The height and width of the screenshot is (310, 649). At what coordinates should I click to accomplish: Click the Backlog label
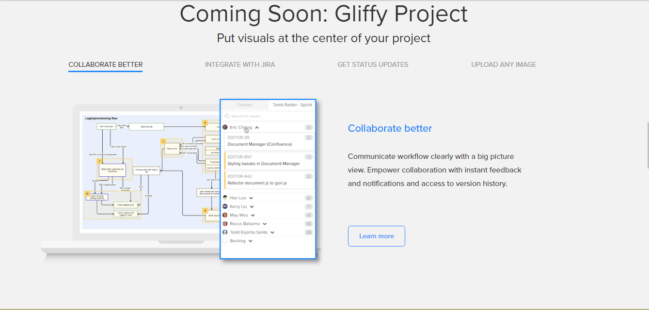[x=237, y=241]
